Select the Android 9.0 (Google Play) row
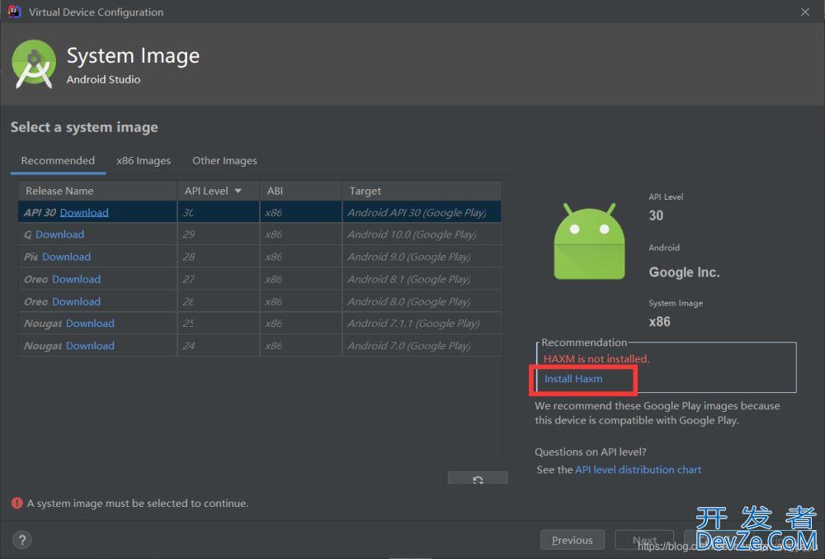Image resolution: width=825 pixels, height=559 pixels. coord(260,256)
